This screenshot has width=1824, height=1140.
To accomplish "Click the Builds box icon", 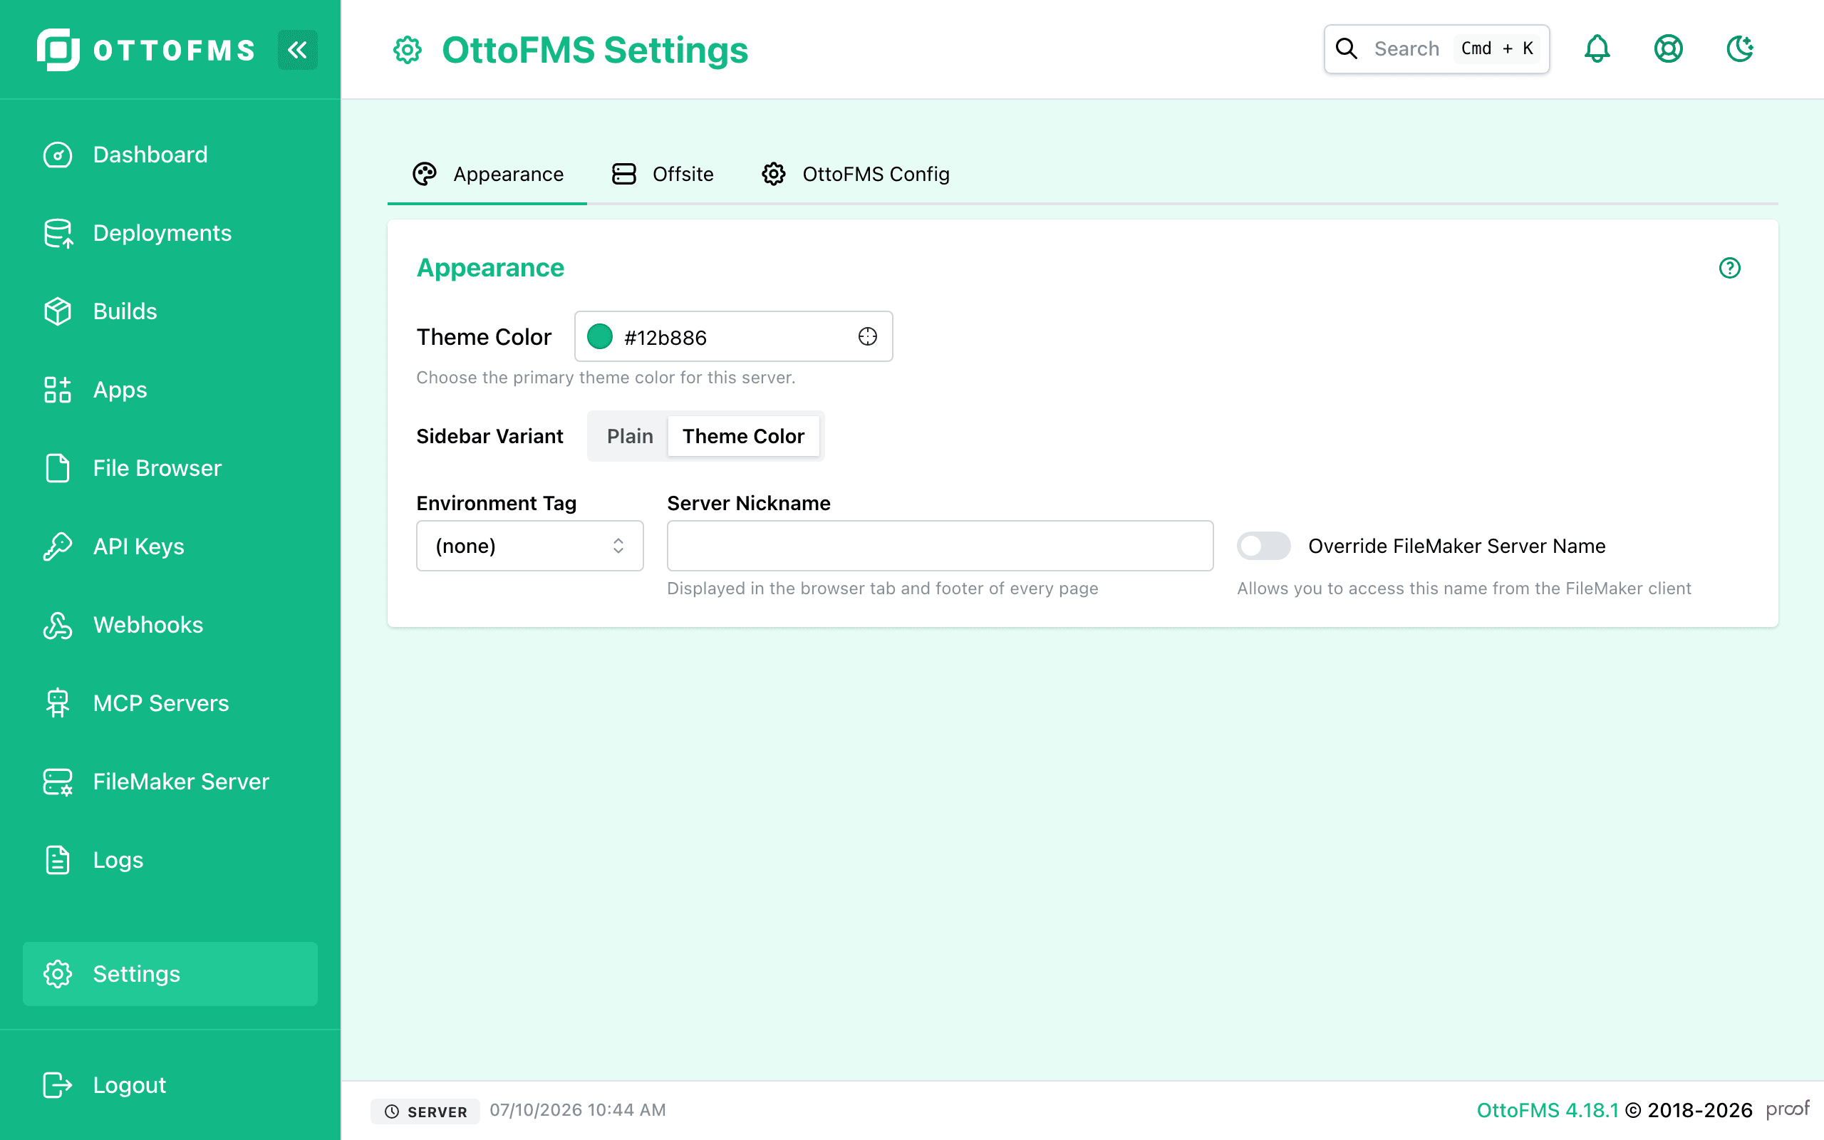I will point(58,311).
